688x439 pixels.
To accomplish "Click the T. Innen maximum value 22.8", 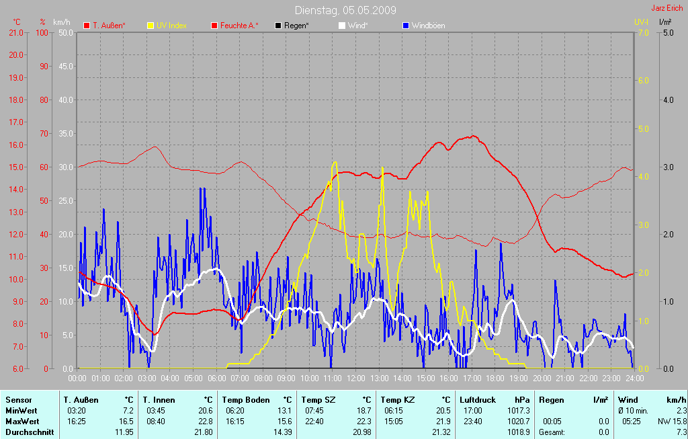I will coord(206,422).
